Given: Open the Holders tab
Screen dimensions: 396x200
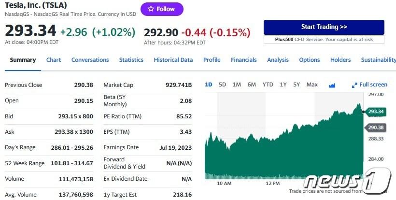Looking at the screenshot, I should [340, 60].
